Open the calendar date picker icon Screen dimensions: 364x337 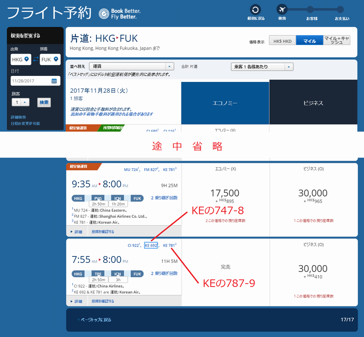point(54,81)
